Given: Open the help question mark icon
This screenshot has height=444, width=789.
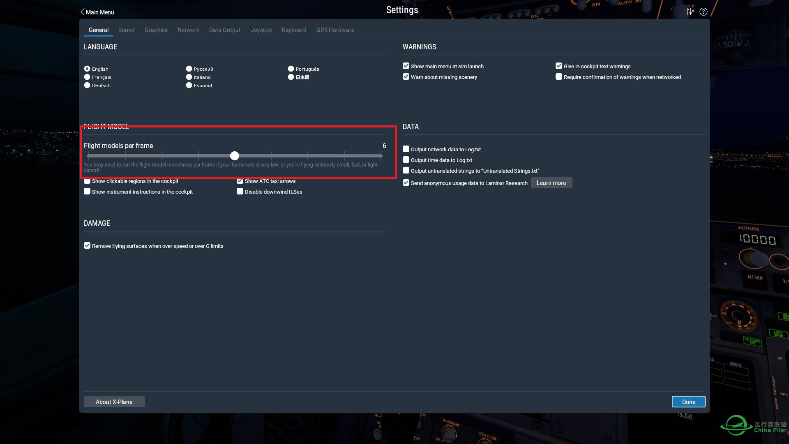Looking at the screenshot, I should (704, 12).
